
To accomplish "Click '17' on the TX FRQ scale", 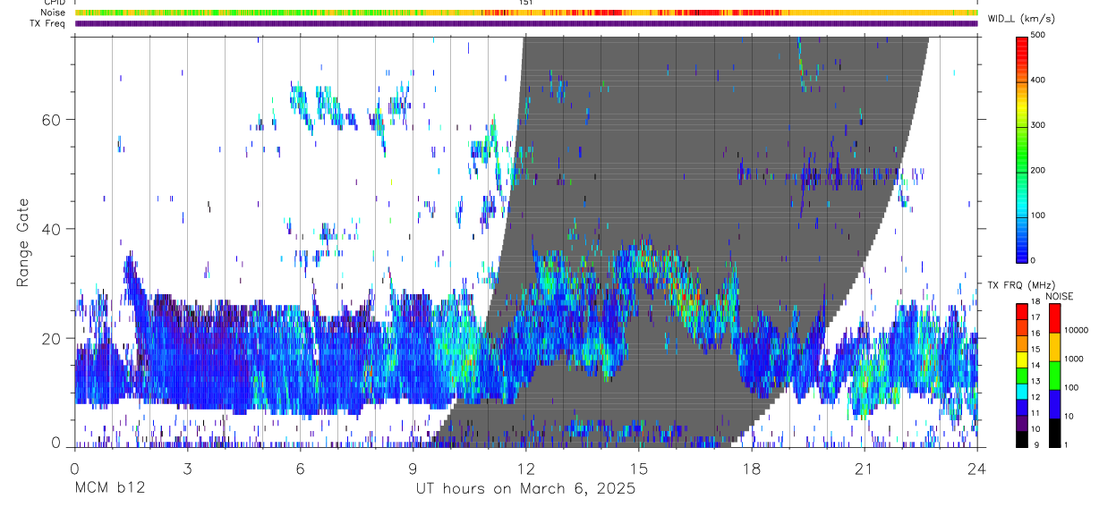I will [1035, 317].
